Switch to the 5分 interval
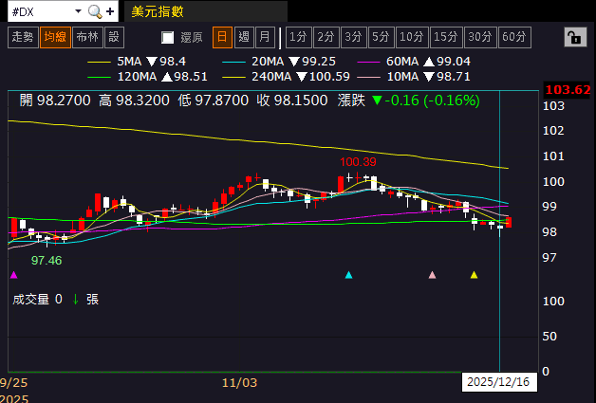The height and width of the screenshot is (403, 596). coord(382,37)
